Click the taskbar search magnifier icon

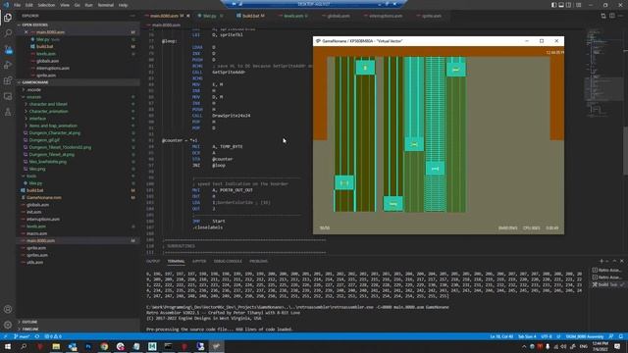click(24, 346)
